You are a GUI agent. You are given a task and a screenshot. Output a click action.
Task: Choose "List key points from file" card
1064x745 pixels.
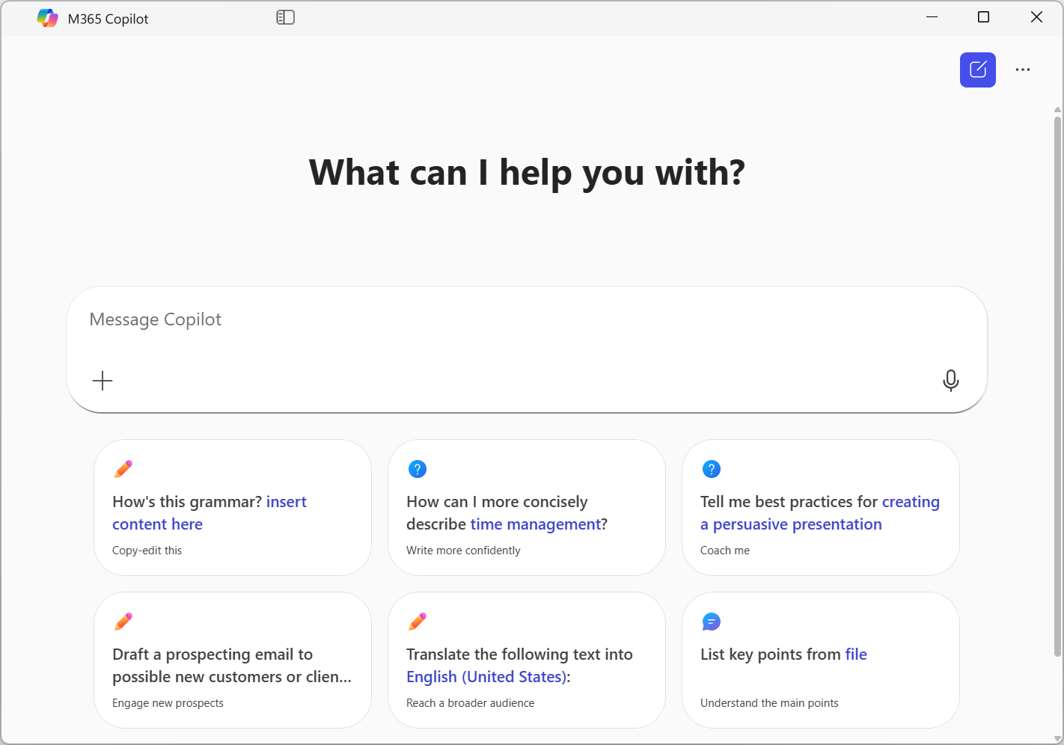821,660
